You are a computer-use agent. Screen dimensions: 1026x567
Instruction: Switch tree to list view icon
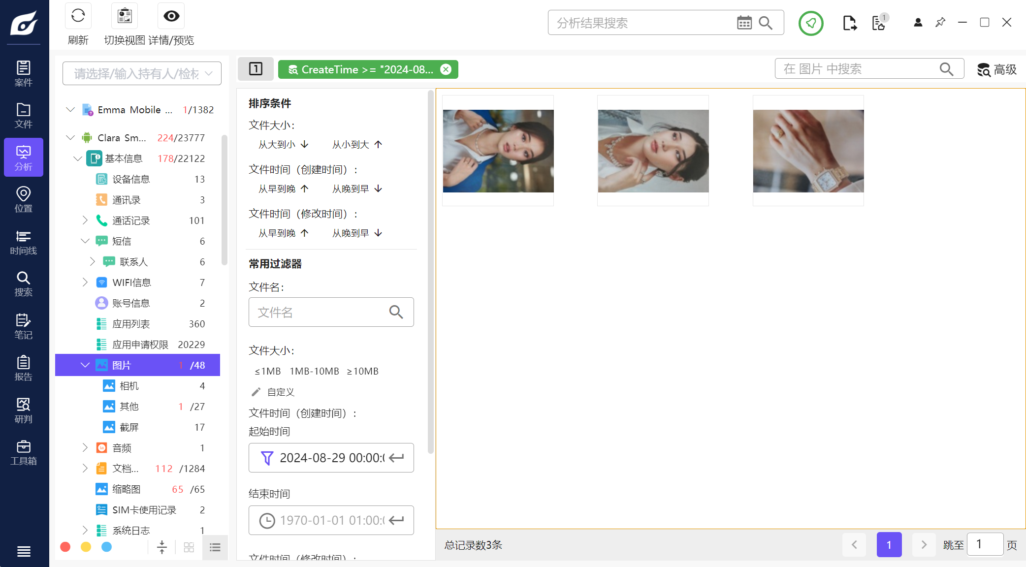(x=215, y=547)
